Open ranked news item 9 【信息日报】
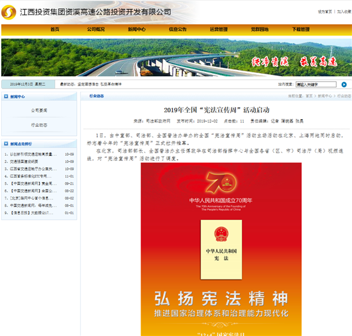 (x=31, y=213)
